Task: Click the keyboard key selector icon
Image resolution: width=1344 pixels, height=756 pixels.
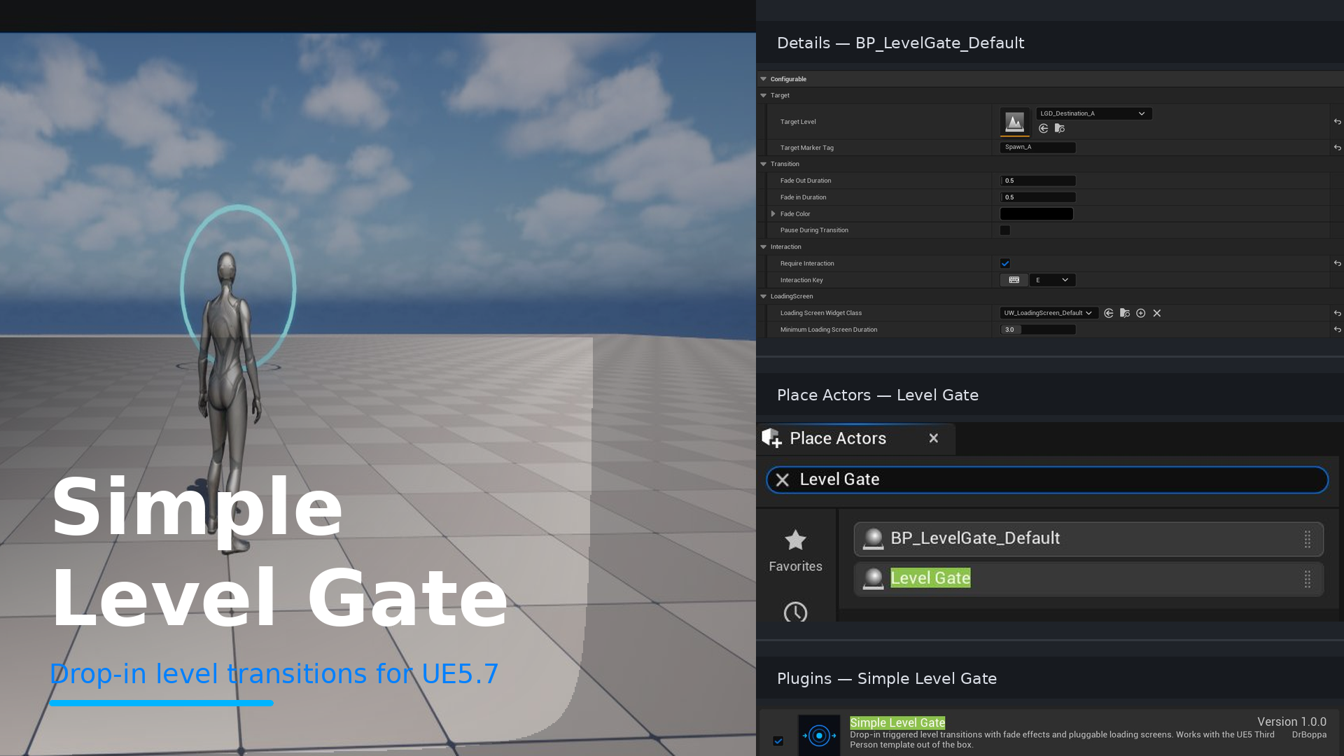Action: [x=1014, y=280]
